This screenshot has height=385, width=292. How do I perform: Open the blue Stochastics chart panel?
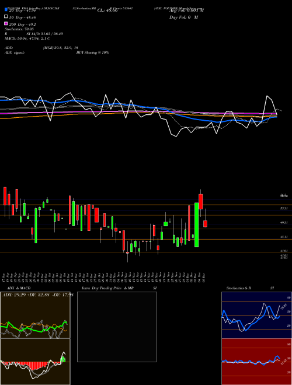[256, 315]
